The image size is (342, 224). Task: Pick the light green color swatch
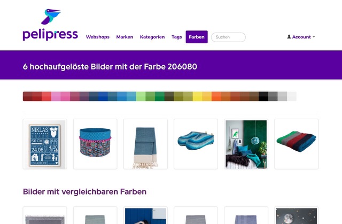tap(141, 96)
